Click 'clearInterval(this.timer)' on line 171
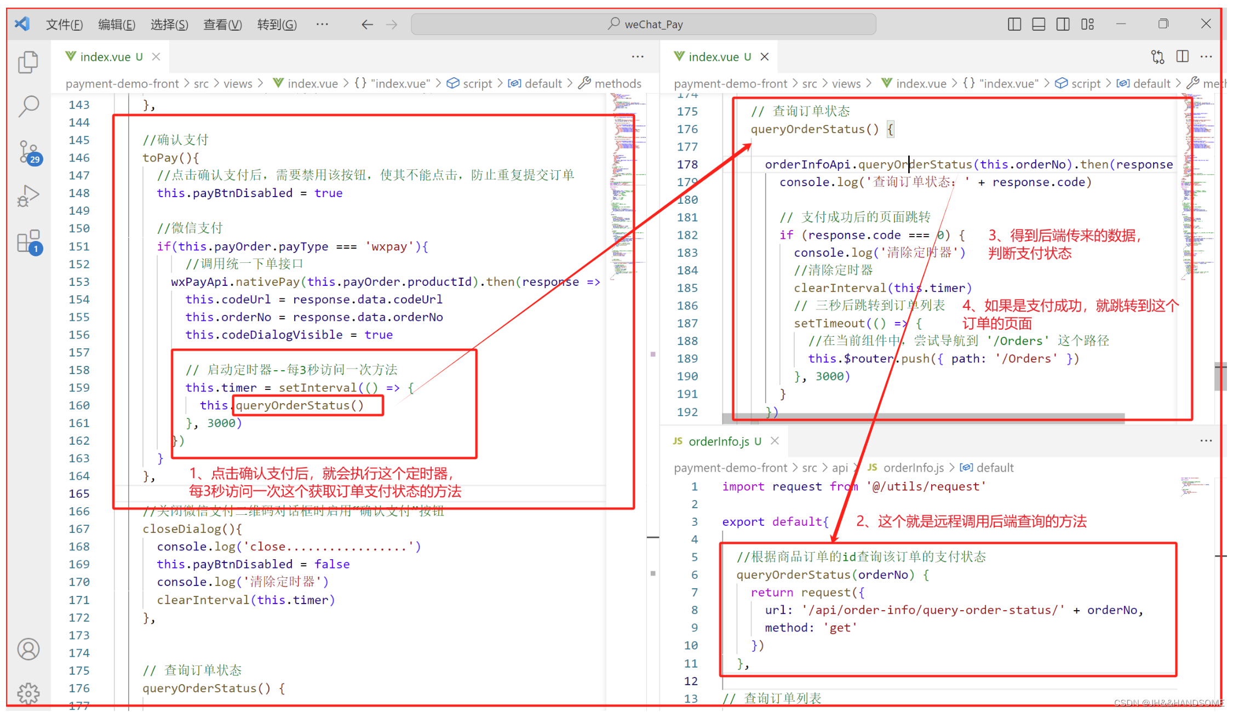The height and width of the screenshot is (712, 1233). 246,600
